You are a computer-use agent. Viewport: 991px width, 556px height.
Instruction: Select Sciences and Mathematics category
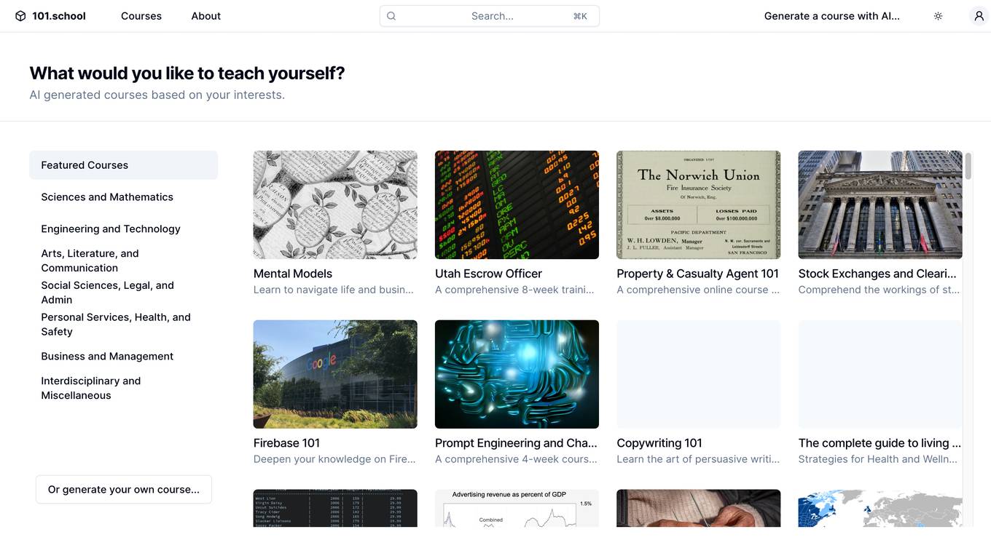(x=123, y=197)
